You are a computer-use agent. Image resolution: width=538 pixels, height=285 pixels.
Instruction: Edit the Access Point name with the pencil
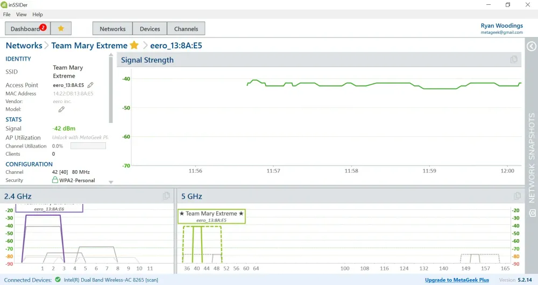tap(90, 85)
